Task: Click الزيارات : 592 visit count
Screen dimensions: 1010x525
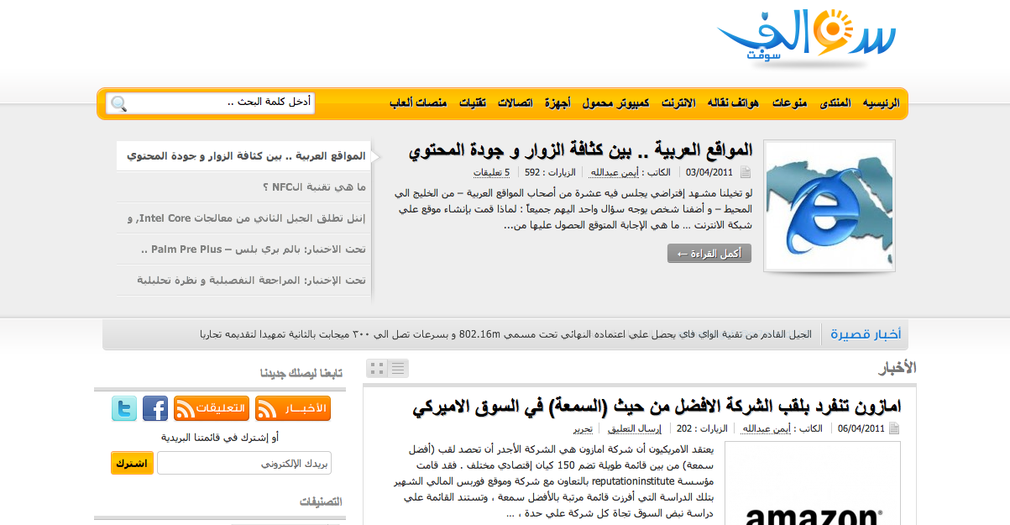Action: point(551,172)
